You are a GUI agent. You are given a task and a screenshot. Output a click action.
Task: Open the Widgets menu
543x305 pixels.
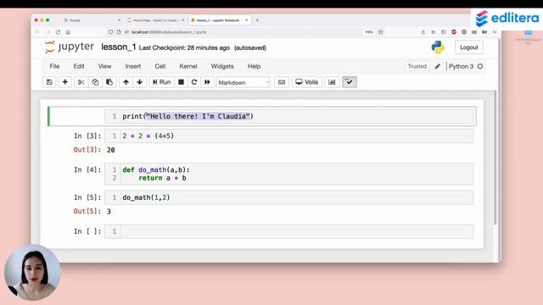[222, 66]
